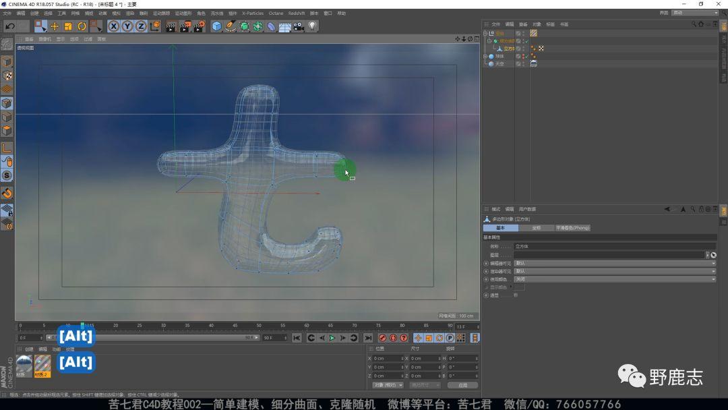Select the 材质.2 material thumbnail
This screenshot has width=728, height=410.
[42, 364]
